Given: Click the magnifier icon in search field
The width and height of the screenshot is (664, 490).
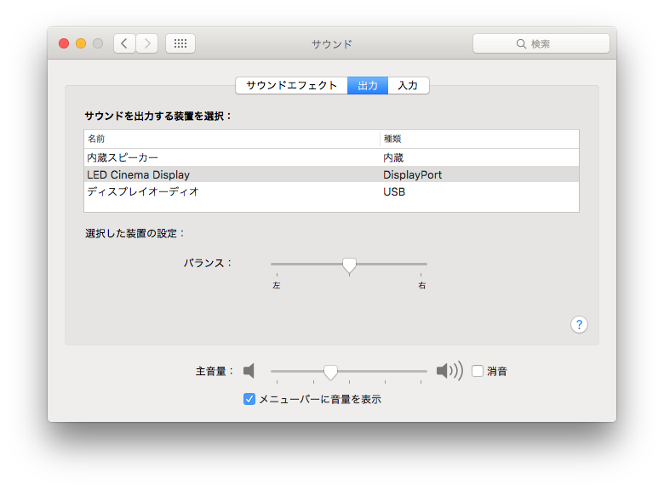Looking at the screenshot, I should 521,44.
